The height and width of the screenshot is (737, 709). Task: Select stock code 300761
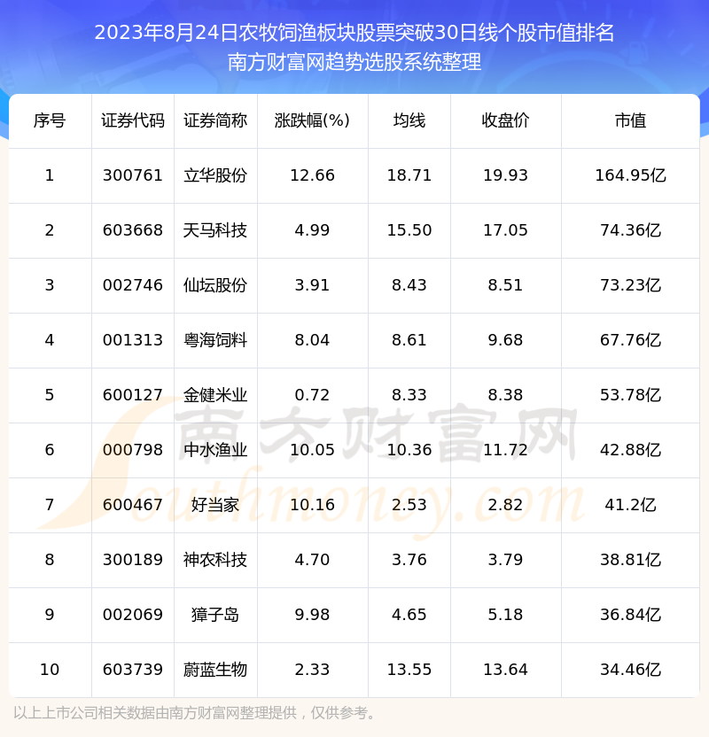[x=133, y=175]
